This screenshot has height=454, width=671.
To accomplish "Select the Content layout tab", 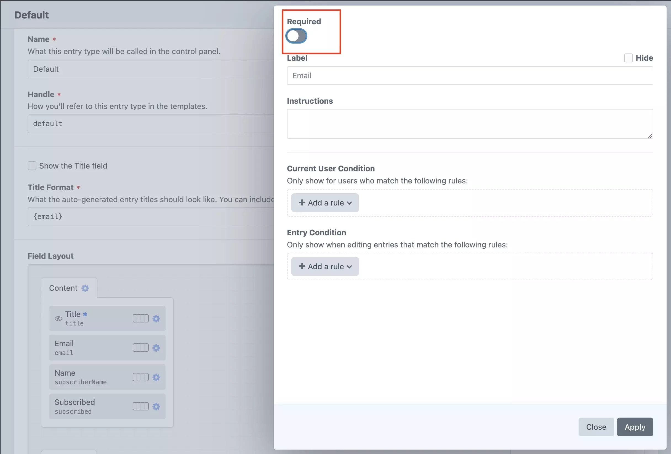I will [63, 288].
